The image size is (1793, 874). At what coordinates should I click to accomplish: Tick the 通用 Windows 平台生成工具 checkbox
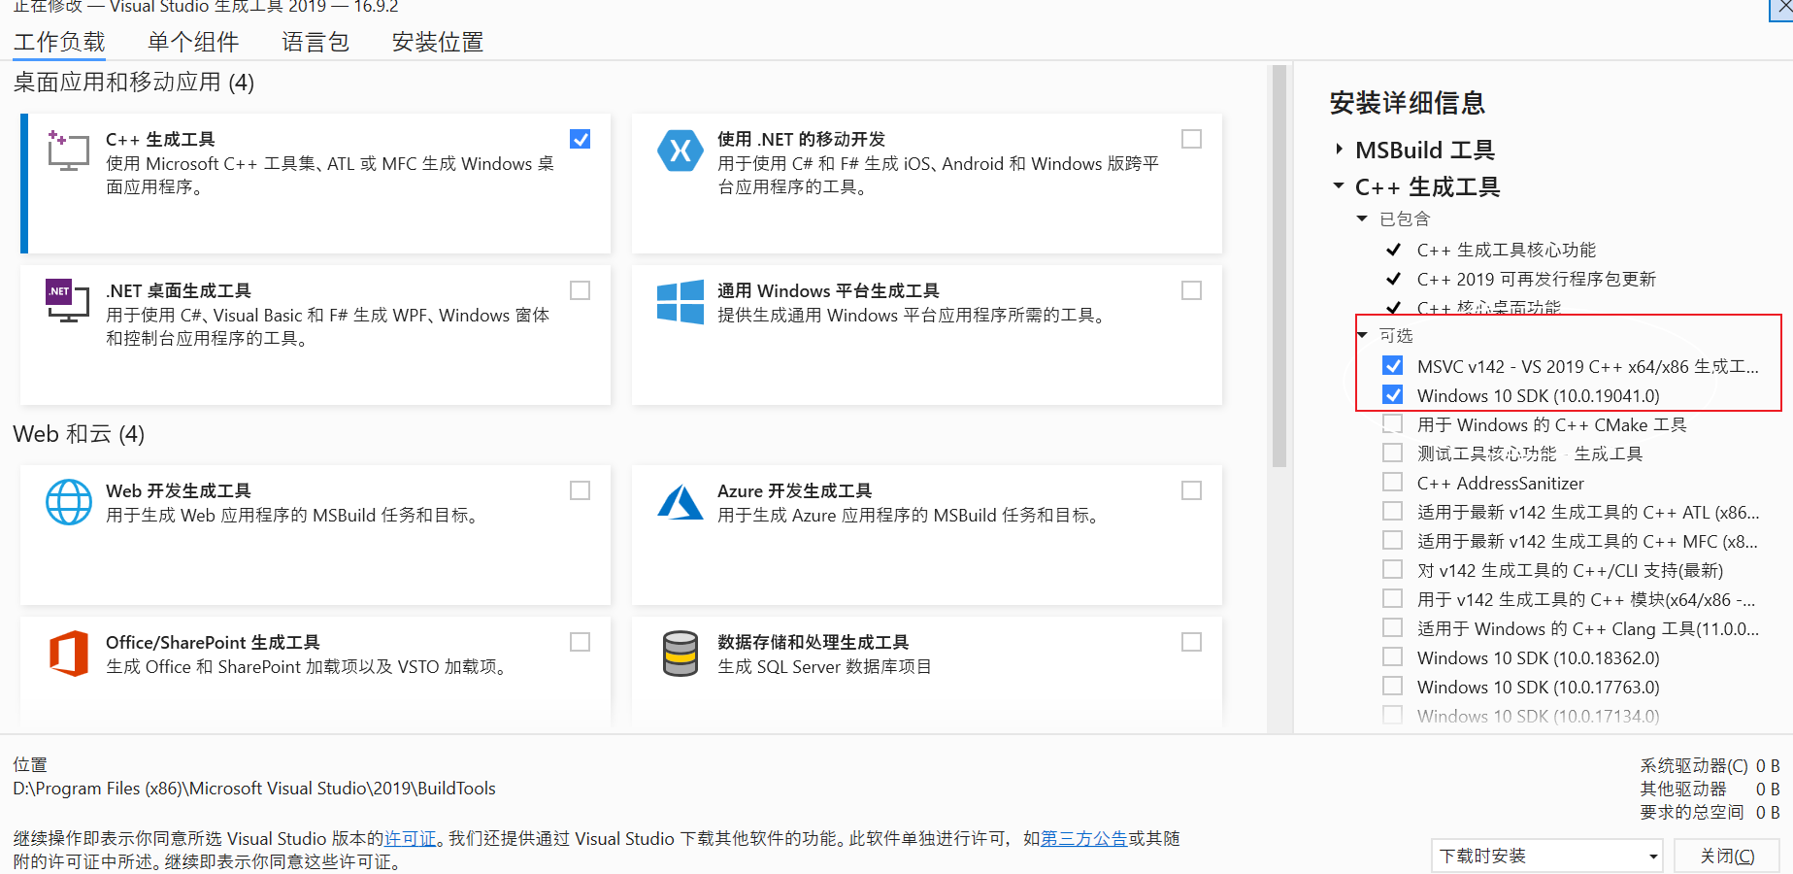[1191, 290]
